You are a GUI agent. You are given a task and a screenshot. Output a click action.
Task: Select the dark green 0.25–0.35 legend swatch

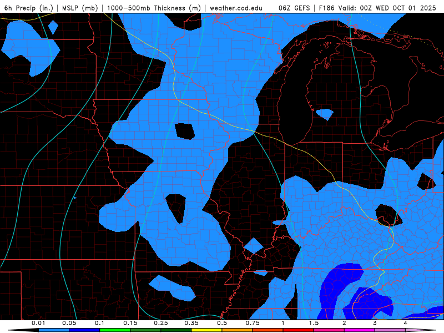176,330
